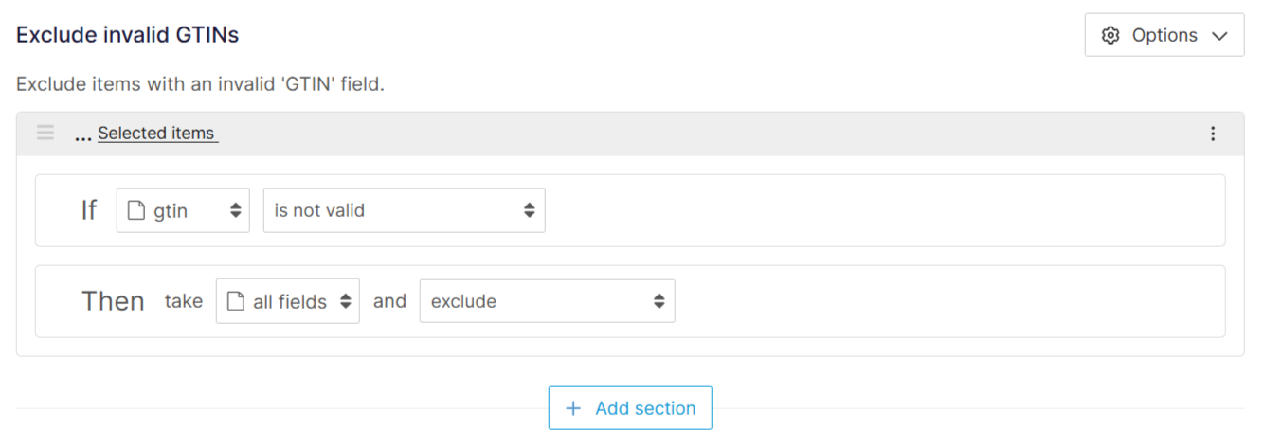Open the Selected items link

point(156,134)
